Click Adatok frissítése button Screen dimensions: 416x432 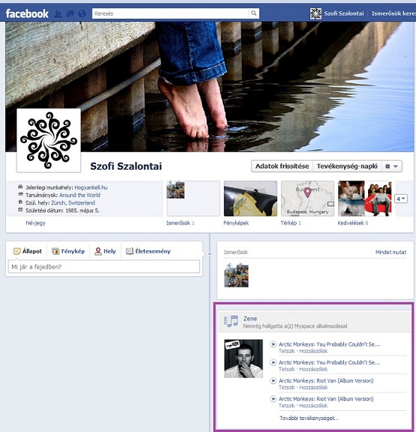point(282,166)
